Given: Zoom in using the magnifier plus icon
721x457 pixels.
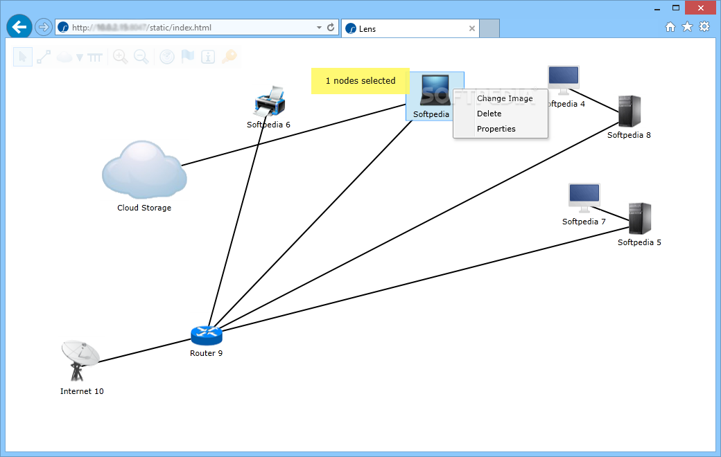Looking at the screenshot, I should point(121,57).
